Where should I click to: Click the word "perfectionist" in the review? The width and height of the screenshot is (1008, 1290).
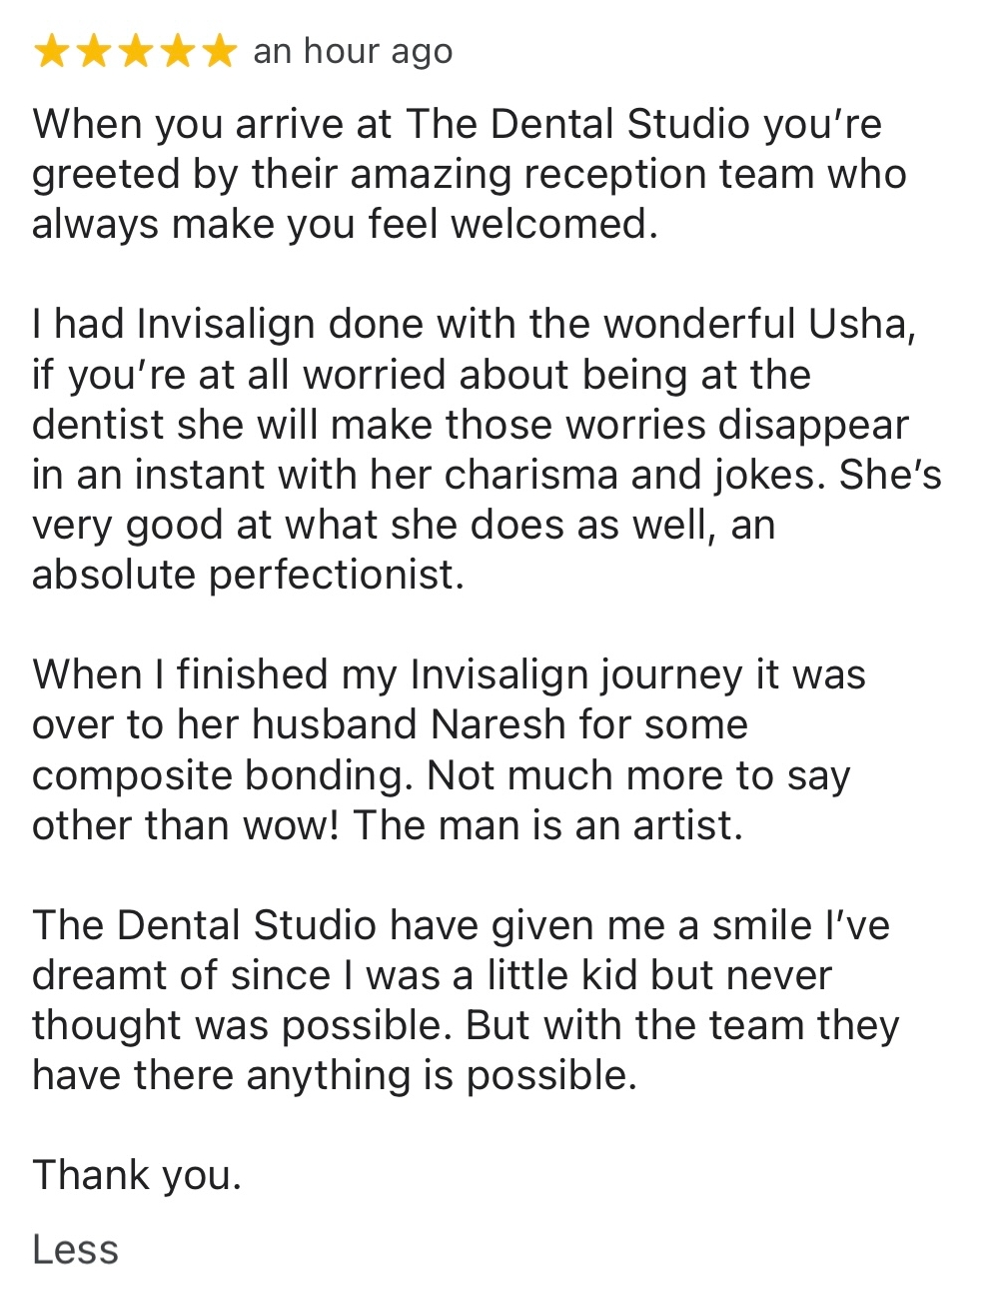tap(336, 575)
